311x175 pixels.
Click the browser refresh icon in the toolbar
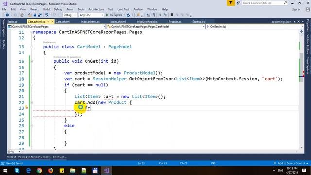click(x=128, y=15)
